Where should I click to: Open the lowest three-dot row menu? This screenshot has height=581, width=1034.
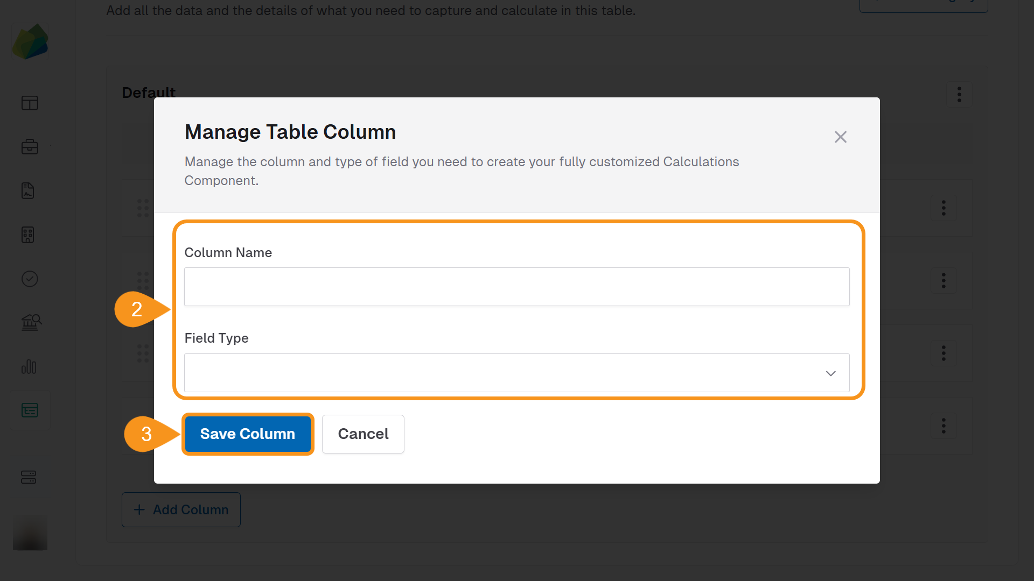coord(944,426)
